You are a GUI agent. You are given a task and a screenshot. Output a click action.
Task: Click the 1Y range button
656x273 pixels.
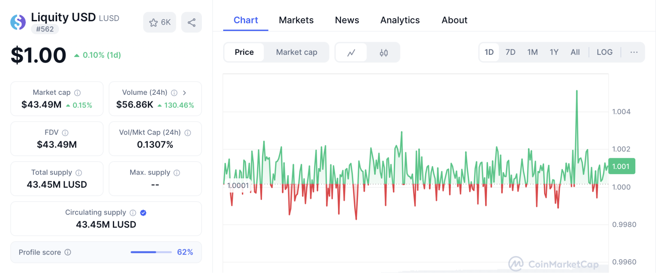(x=554, y=52)
